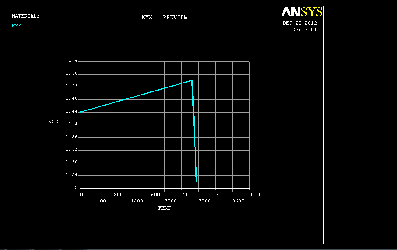This screenshot has width=397, height=250.
Task: Click the 1.44 value on the KXX axis
Action: [72, 111]
